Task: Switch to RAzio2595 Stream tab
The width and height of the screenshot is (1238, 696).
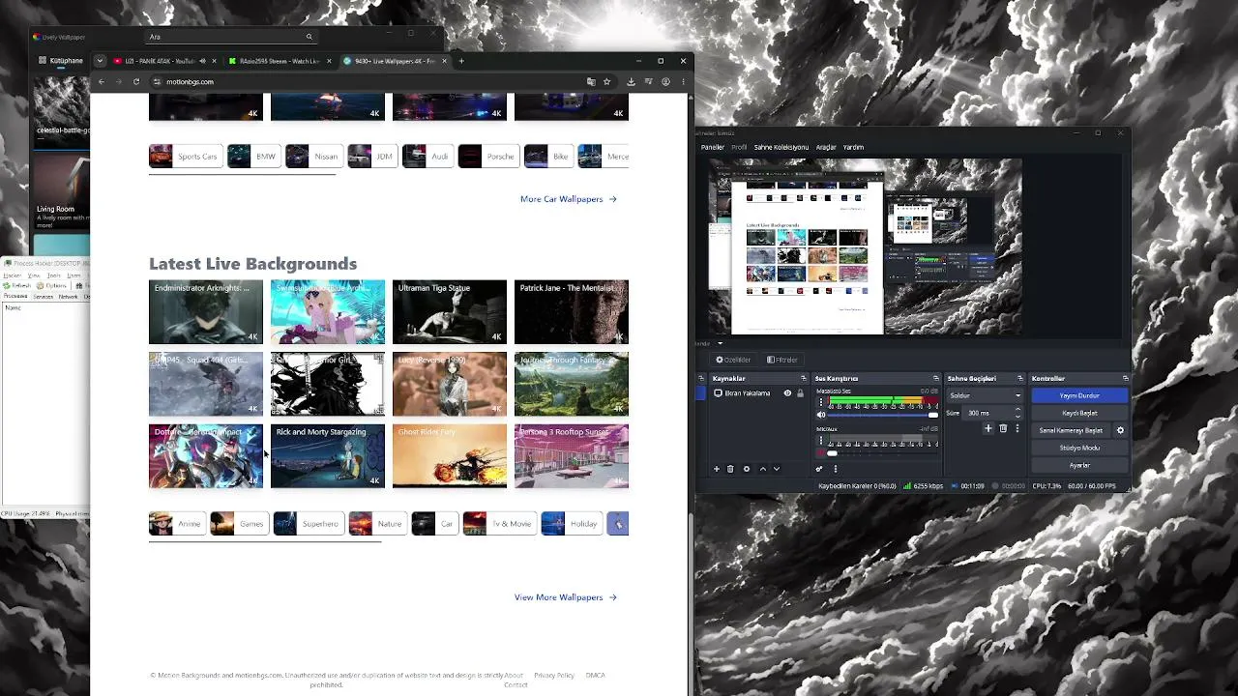Action: point(279,61)
